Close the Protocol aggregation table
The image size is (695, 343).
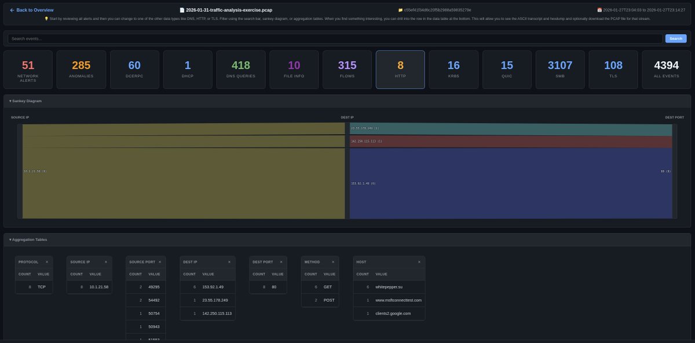click(47, 262)
